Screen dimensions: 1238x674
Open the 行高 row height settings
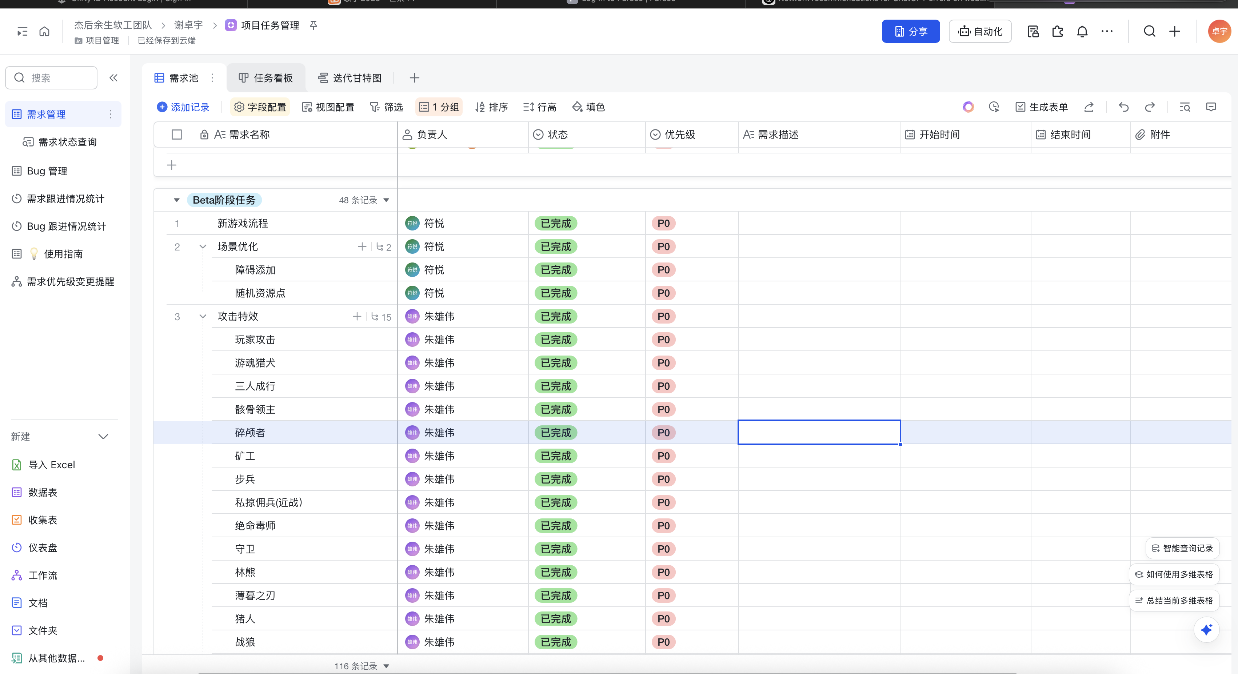(539, 107)
